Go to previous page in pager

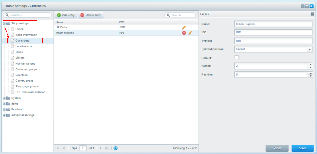tap(64, 148)
